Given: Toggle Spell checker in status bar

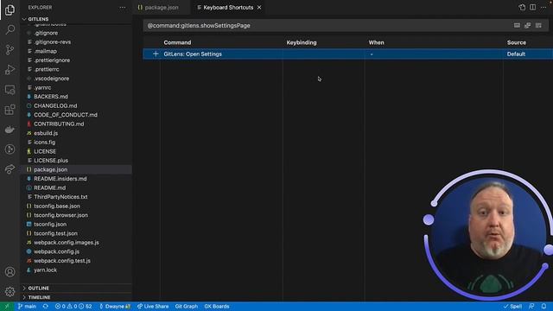Looking at the screenshot, I should click(512, 307).
